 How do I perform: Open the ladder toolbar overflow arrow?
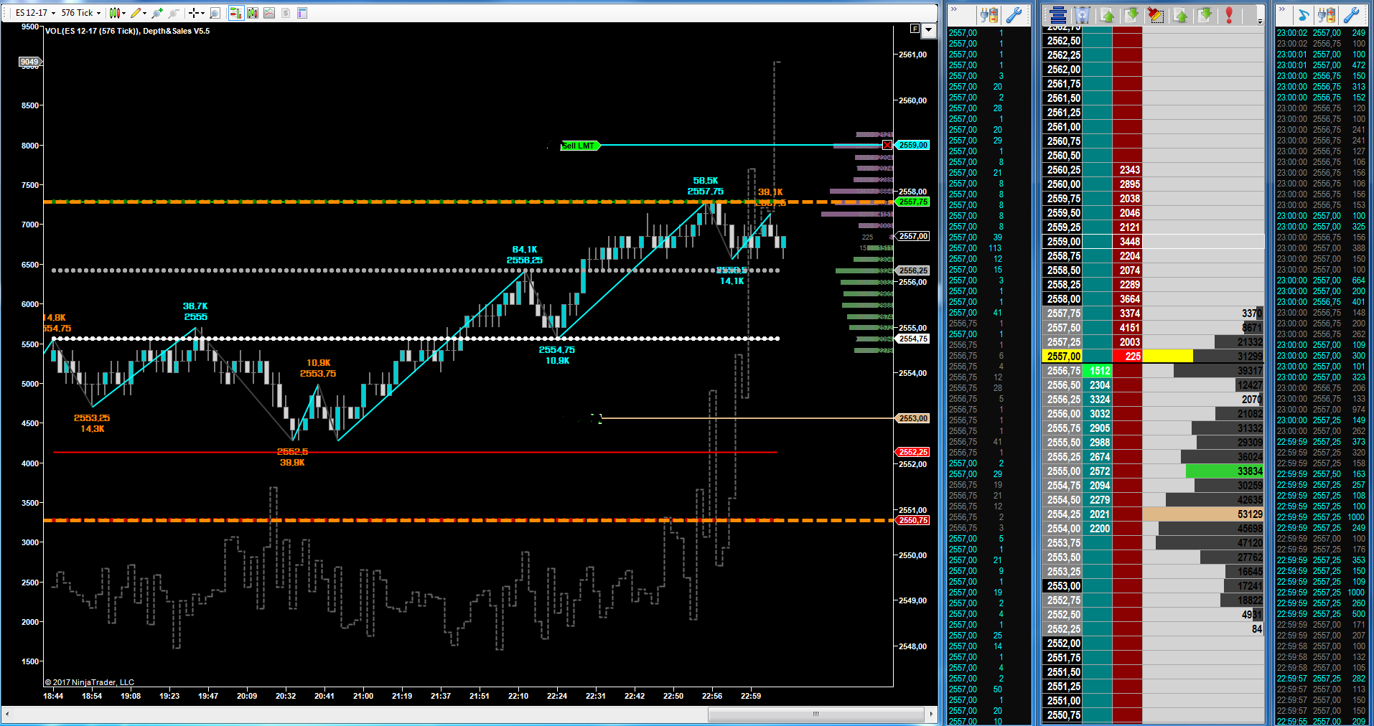pos(1260,22)
